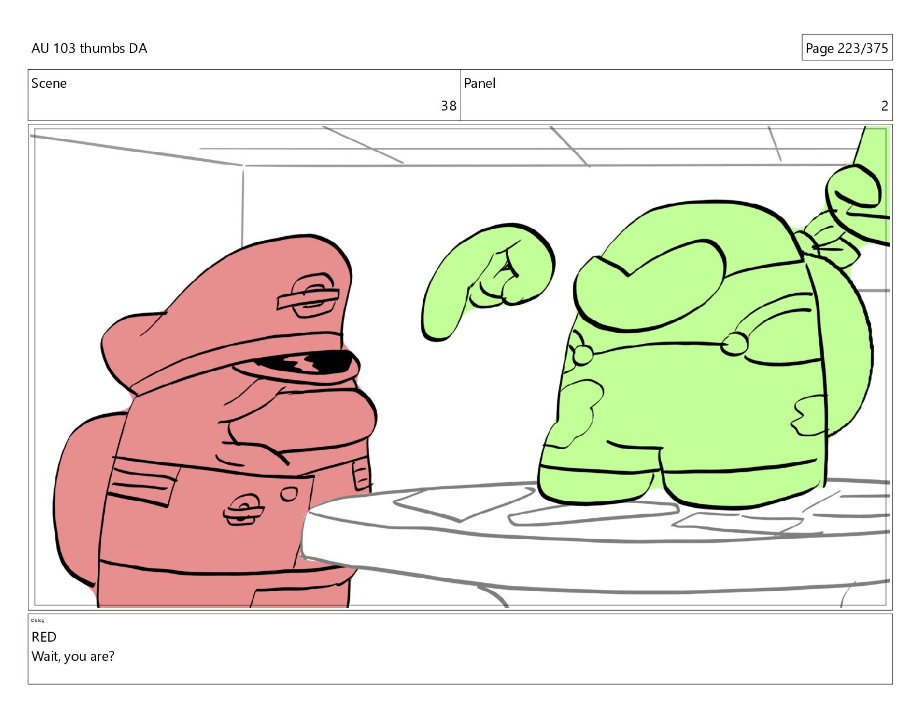Click the "AU 103 thumbs DA" title text

pyautogui.click(x=89, y=48)
